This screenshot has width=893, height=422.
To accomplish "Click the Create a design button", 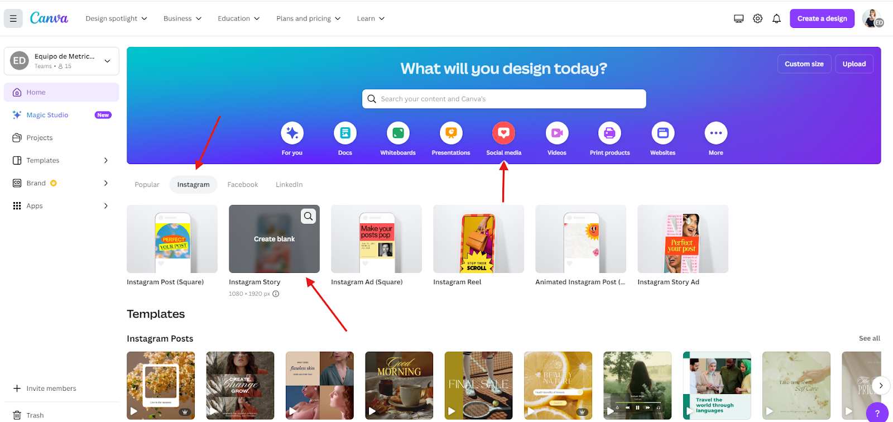I will coord(822,18).
